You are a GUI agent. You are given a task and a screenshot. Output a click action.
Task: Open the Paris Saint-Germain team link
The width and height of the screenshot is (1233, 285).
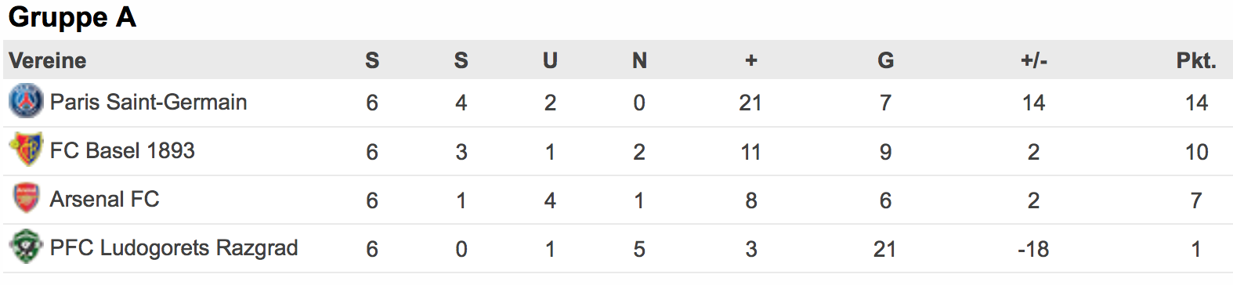(x=148, y=102)
